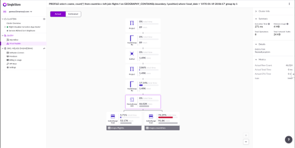Click the switch organization arrows icon
This screenshot has height=148, width=295.
[x=44, y=48]
